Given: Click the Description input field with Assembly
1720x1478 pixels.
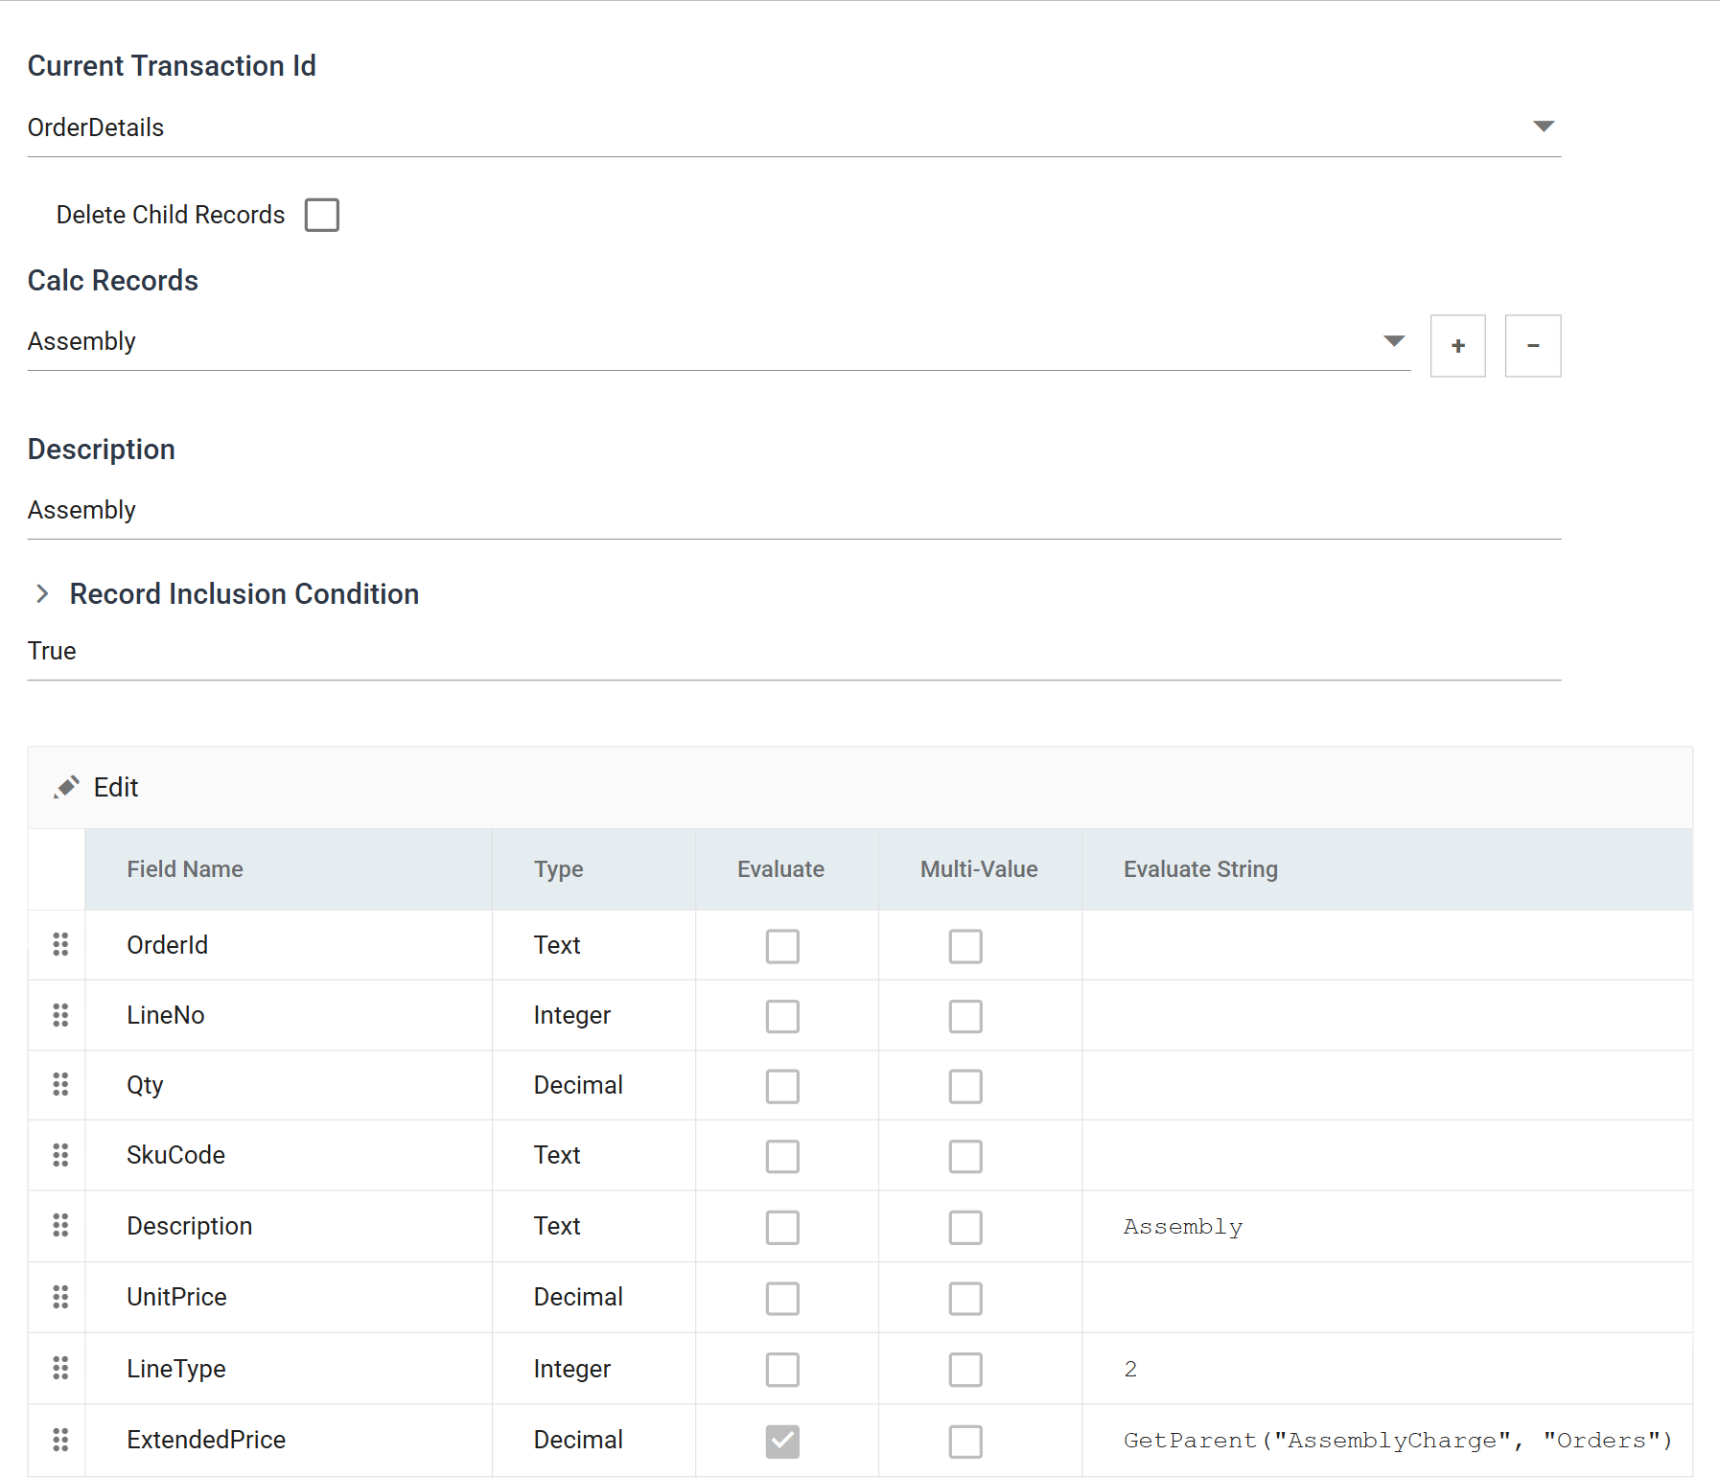Looking at the screenshot, I should coord(794,510).
